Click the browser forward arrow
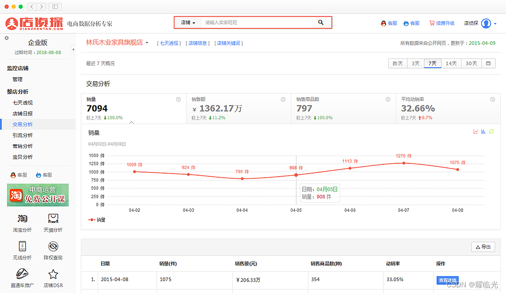The image size is (506, 293). (41, 7)
